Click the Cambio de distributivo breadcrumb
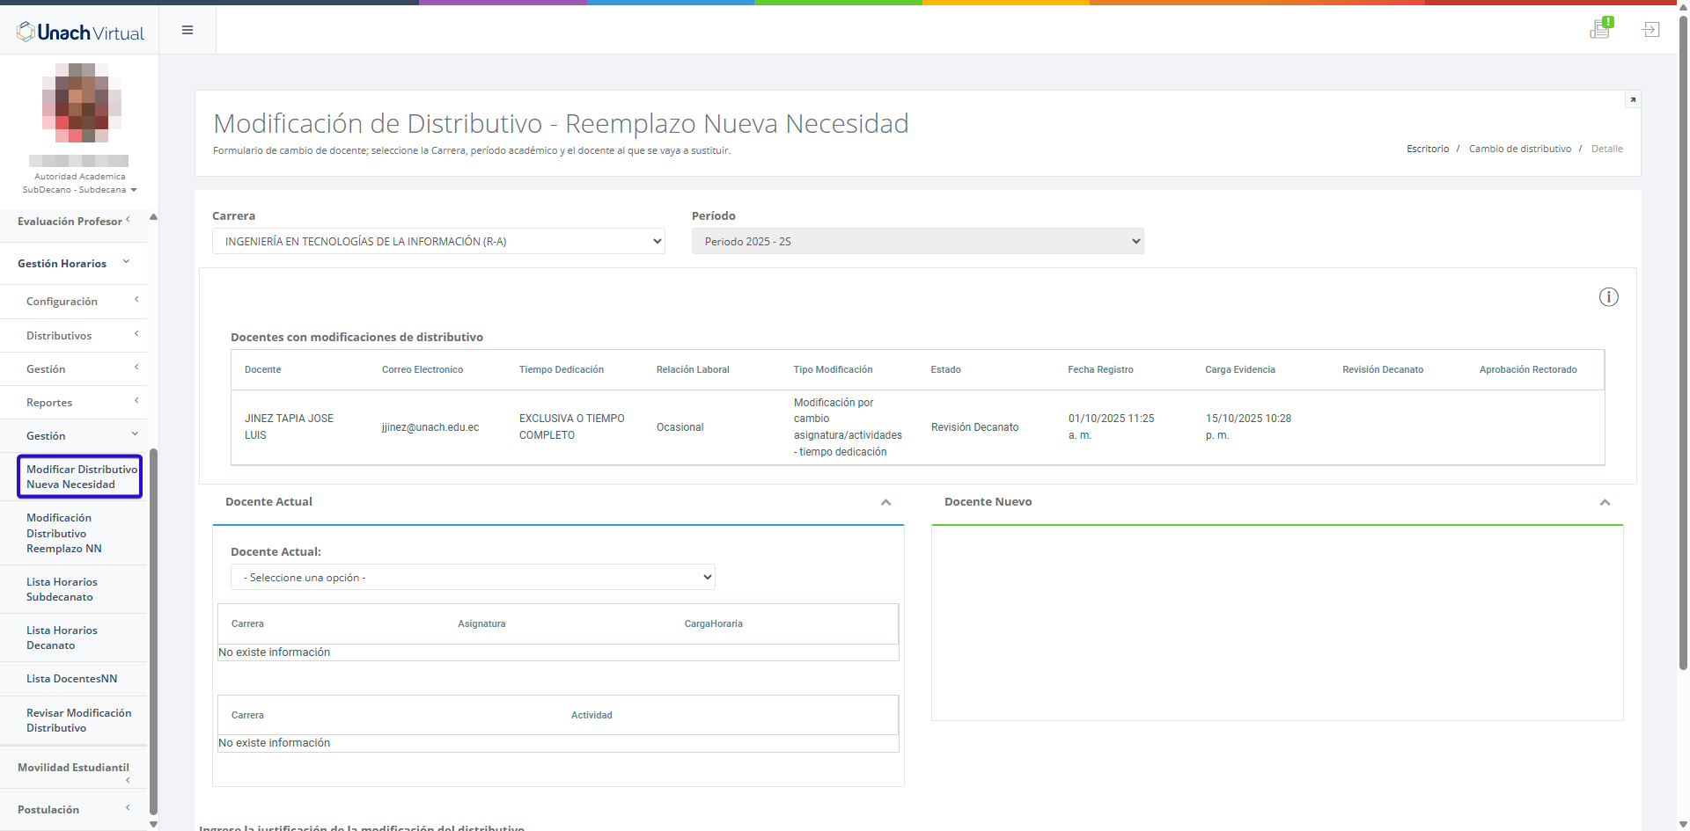This screenshot has width=1690, height=831. [1519, 149]
